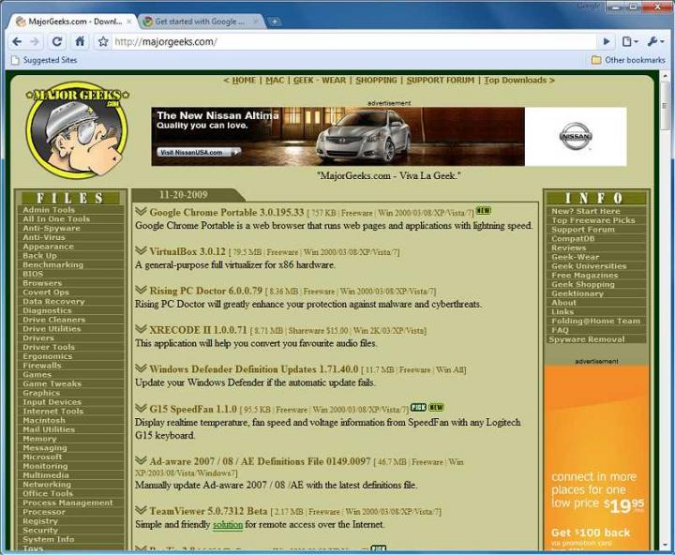
Task: Switch to Get started with Google tab
Action: click(x=196, y=21)
